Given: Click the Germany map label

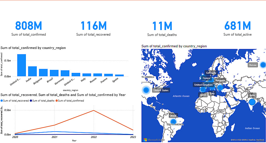Looking at the screenshot, I should click(211, 73).
